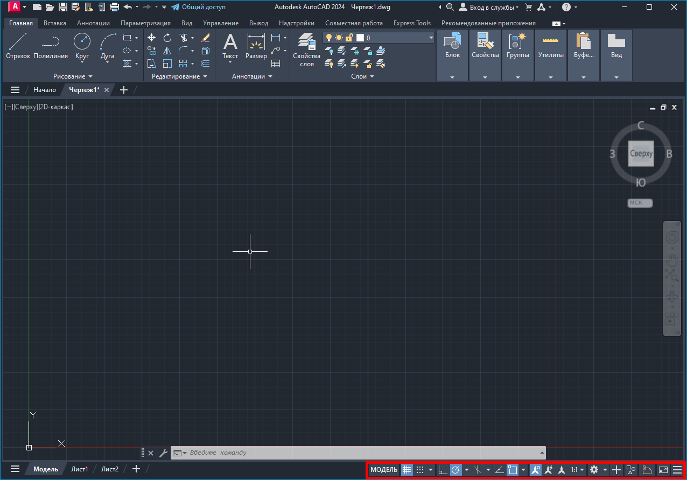Image resolution: width=687 pixels, height=480 pixels.
Task: Open the Express Tools ribbon tab
Action: (x=412, y=23)
